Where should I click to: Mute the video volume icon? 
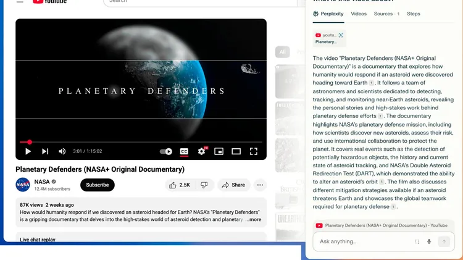point(62,151)
